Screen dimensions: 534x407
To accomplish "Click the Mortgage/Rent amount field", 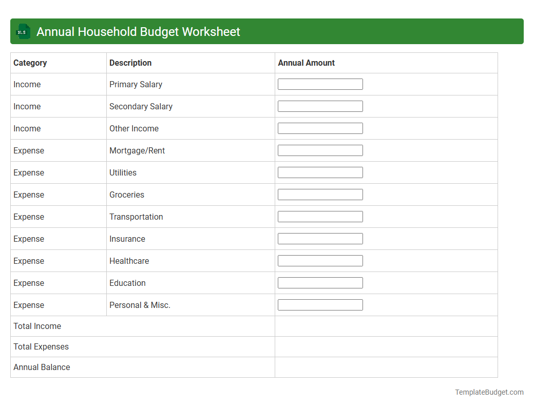I will (x=320, y=150).
